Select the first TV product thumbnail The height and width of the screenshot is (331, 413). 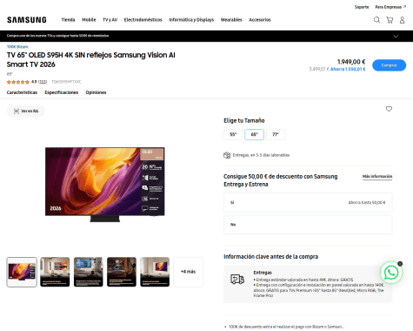pos(22,272)
